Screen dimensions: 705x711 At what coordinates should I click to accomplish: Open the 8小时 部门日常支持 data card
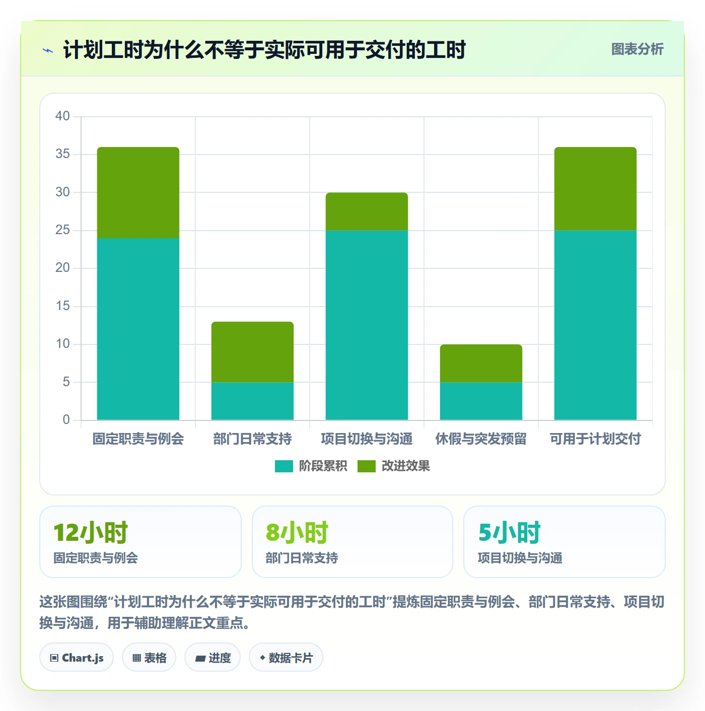click(352, 542)
